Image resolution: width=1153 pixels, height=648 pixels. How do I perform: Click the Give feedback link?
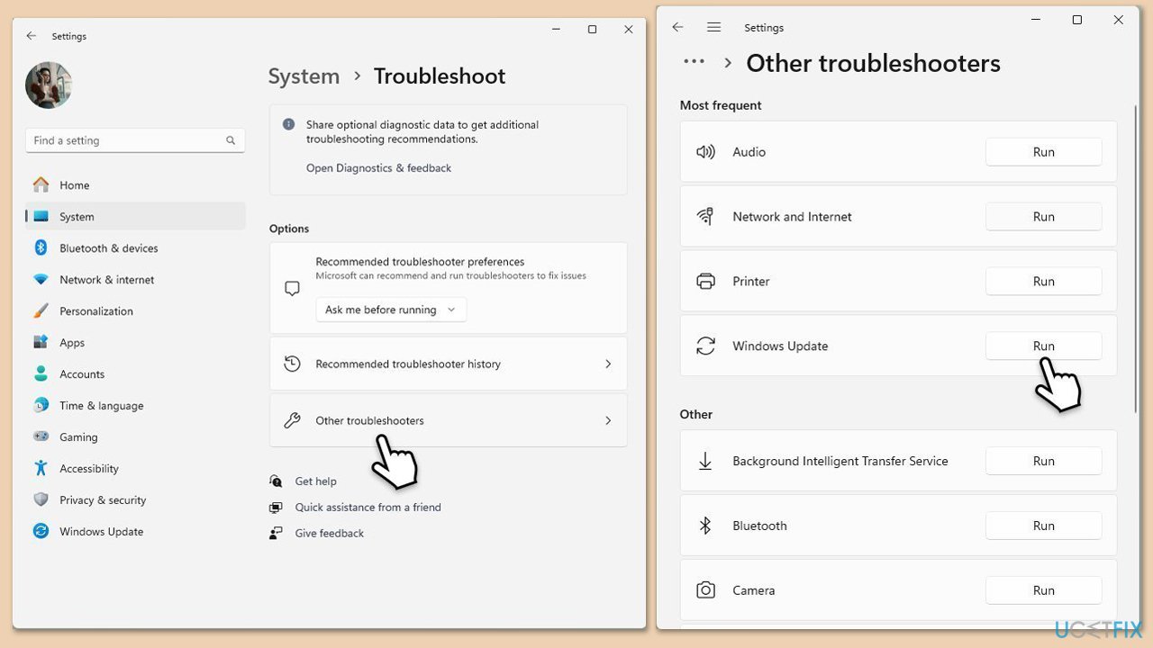(x=330, y=534)
